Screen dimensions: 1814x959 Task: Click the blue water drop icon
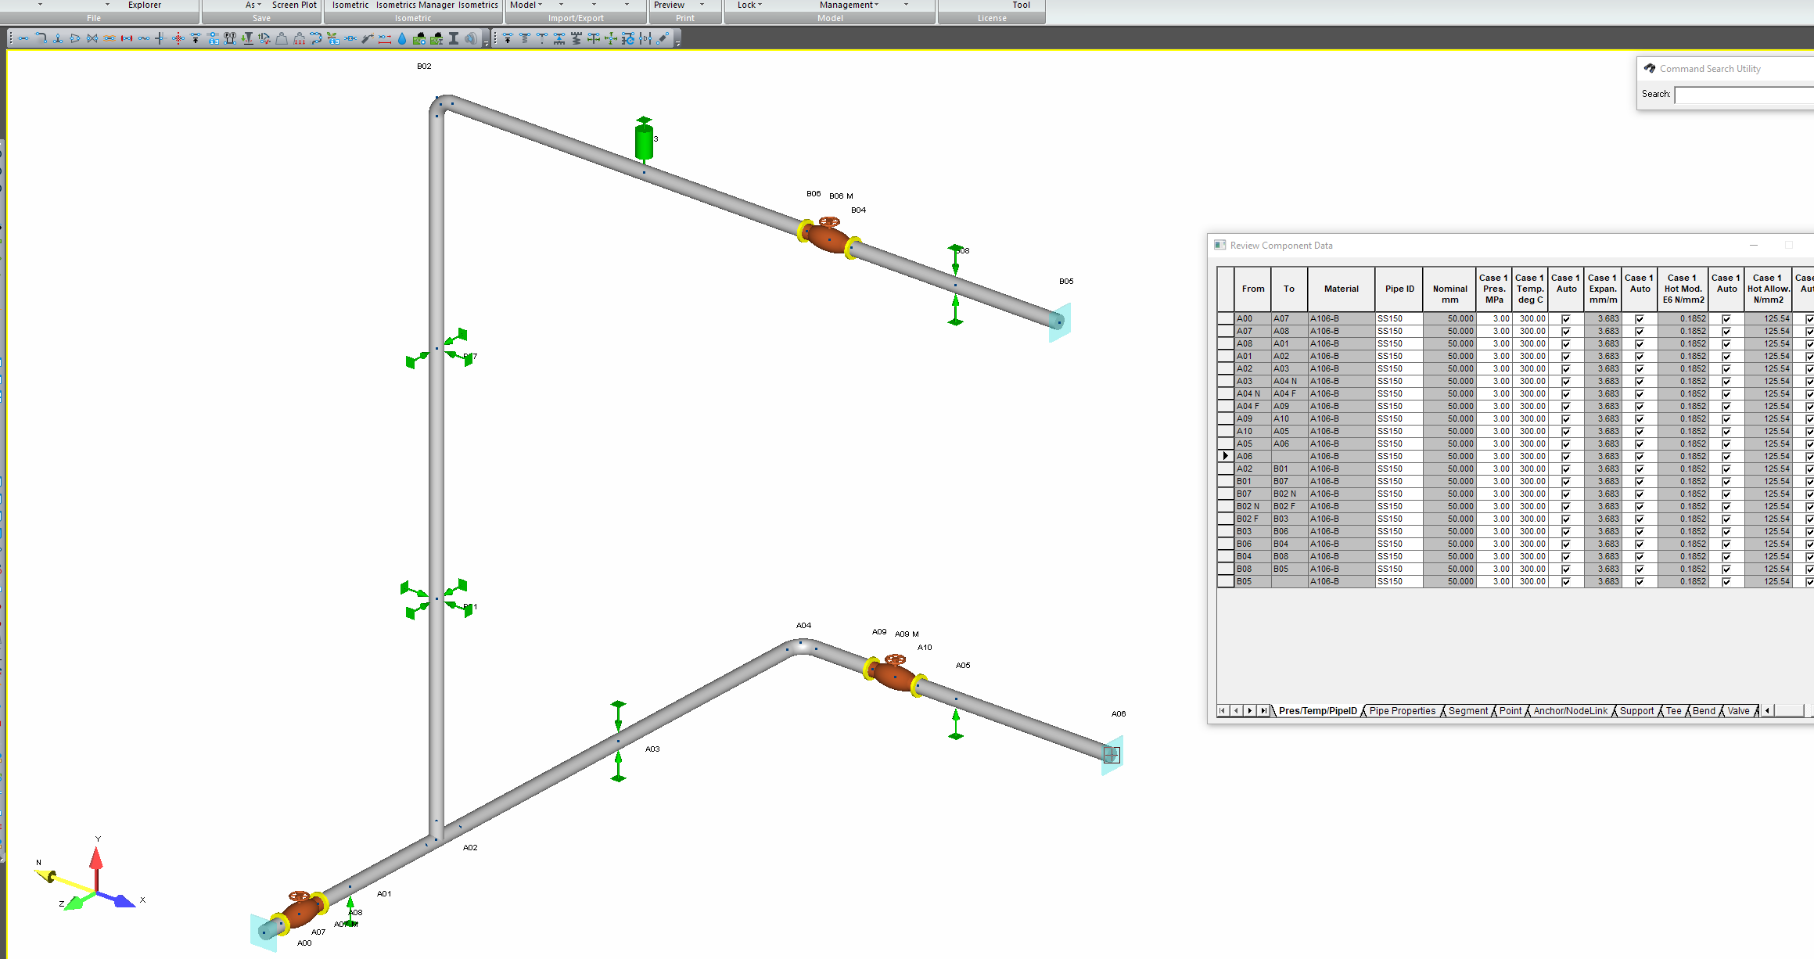[x=402, y=38]
